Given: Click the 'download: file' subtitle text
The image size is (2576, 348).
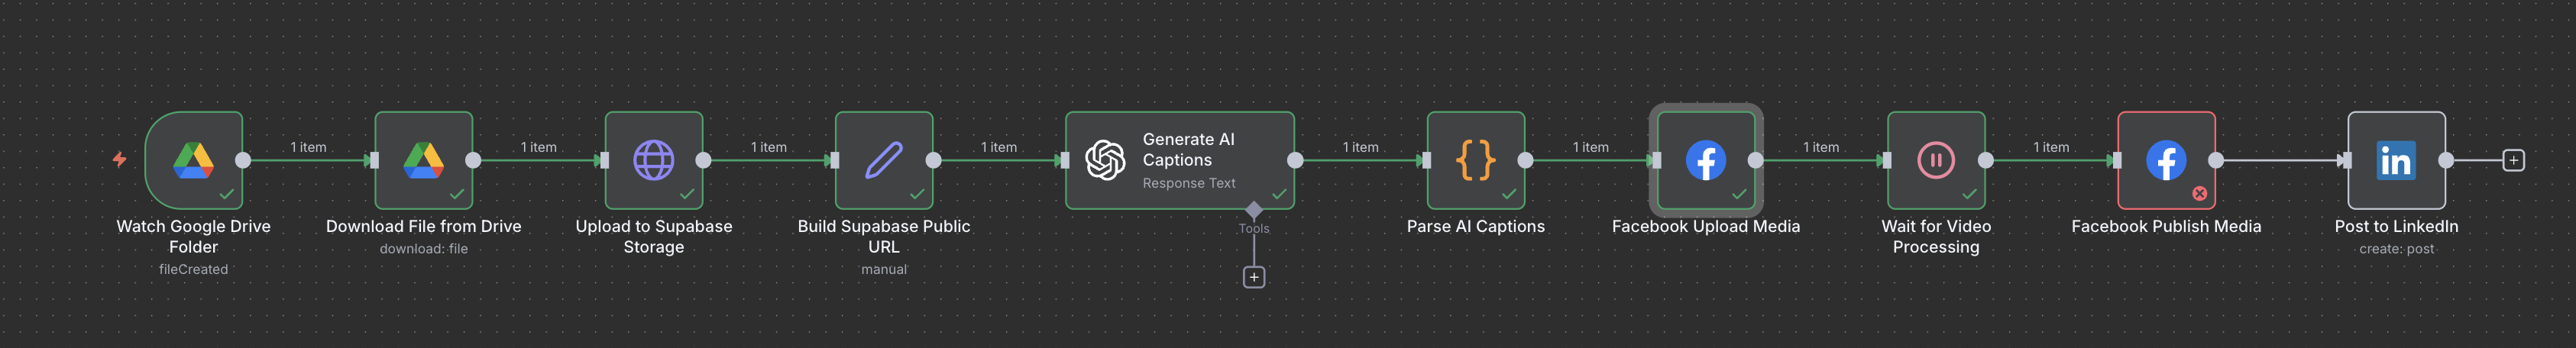Looking at the screenshot, I should pos(424,249).
